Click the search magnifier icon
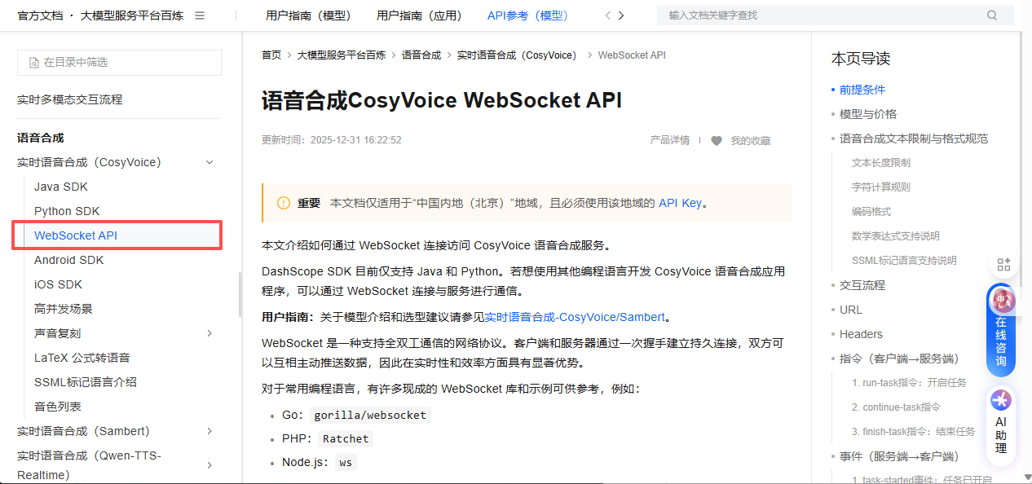 992,15
